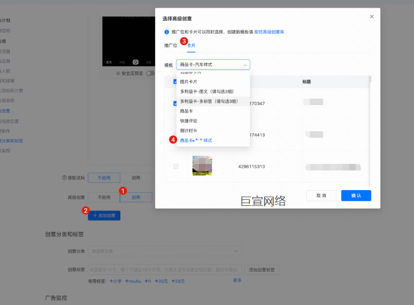Toggle the select-all checkbox in table header
Image resolution: width=414 pixels, height=305 pixels.
click(175, 82)
